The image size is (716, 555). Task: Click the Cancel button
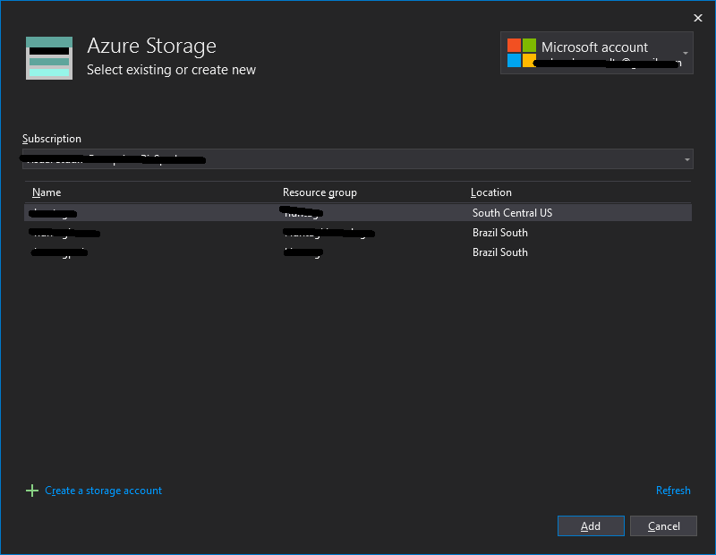(x=663, y=525)
